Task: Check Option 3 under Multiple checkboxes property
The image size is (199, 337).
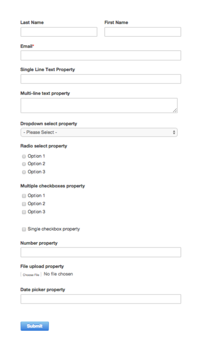Action: (24, 212)
